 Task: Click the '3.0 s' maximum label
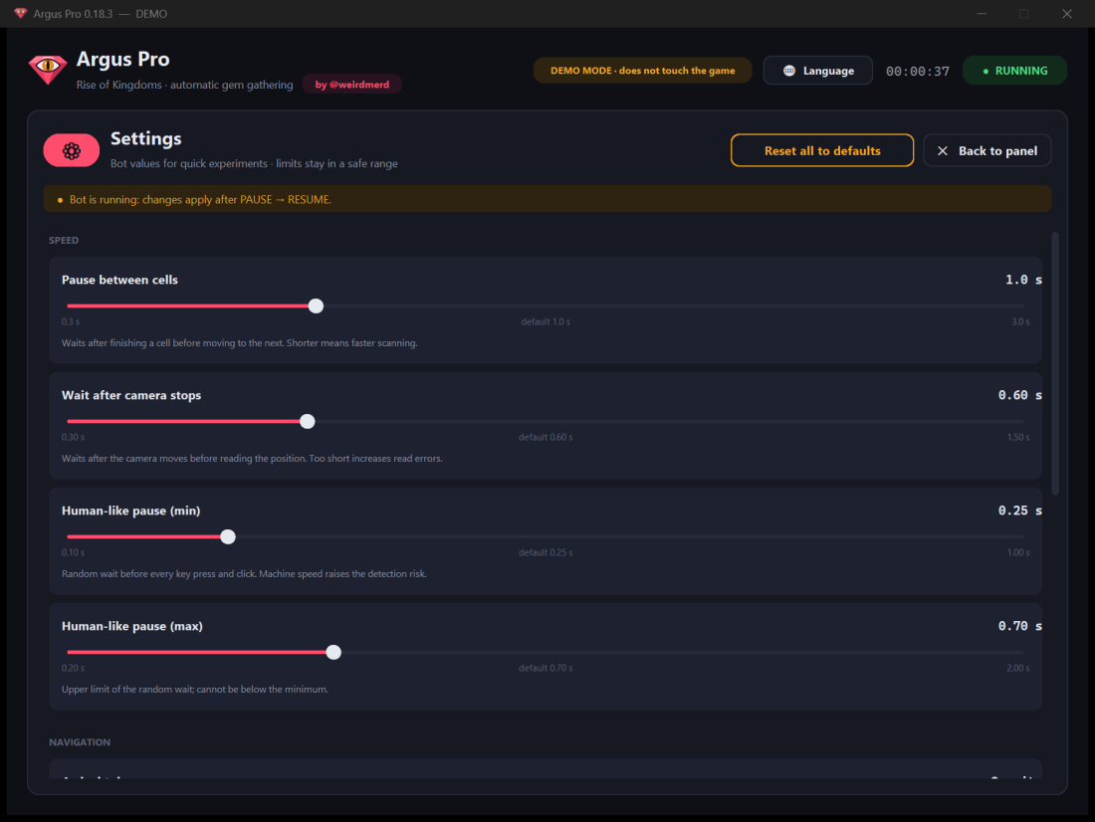pyautogui.click(x=1020, y=322)
